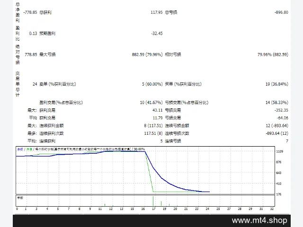303x227 pixels.
Task: Select the 最大亏损 label
Action: pyautogui.click(x=47, y=54)
